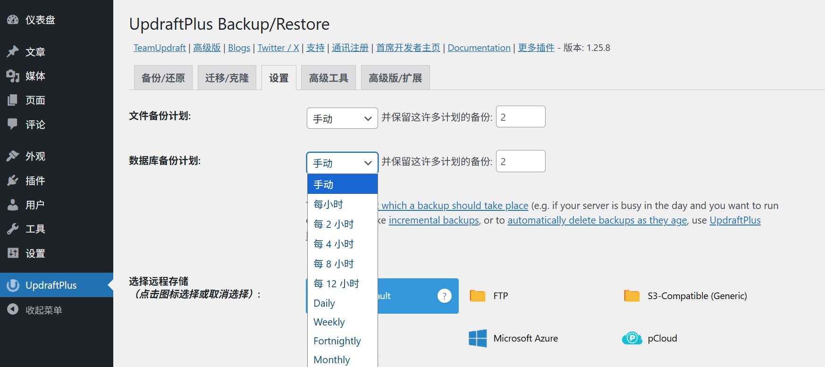Image resolution: width=825 pixels, height=367 pixels.
Task: Select Microsoft Azure storage option
Action: pyautogui.click(x=535, y=338)
